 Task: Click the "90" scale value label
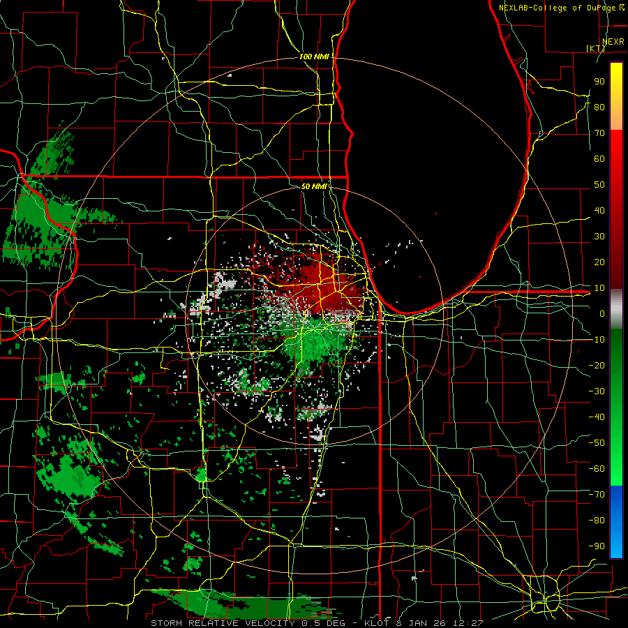coord(599,81)
